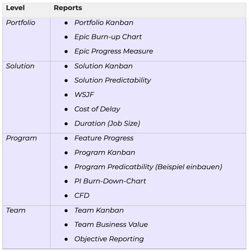Image resolution: width=249 pixels, height=252 pixels.
Task: Click the WSJF list item
Action: tap(84, 95)
